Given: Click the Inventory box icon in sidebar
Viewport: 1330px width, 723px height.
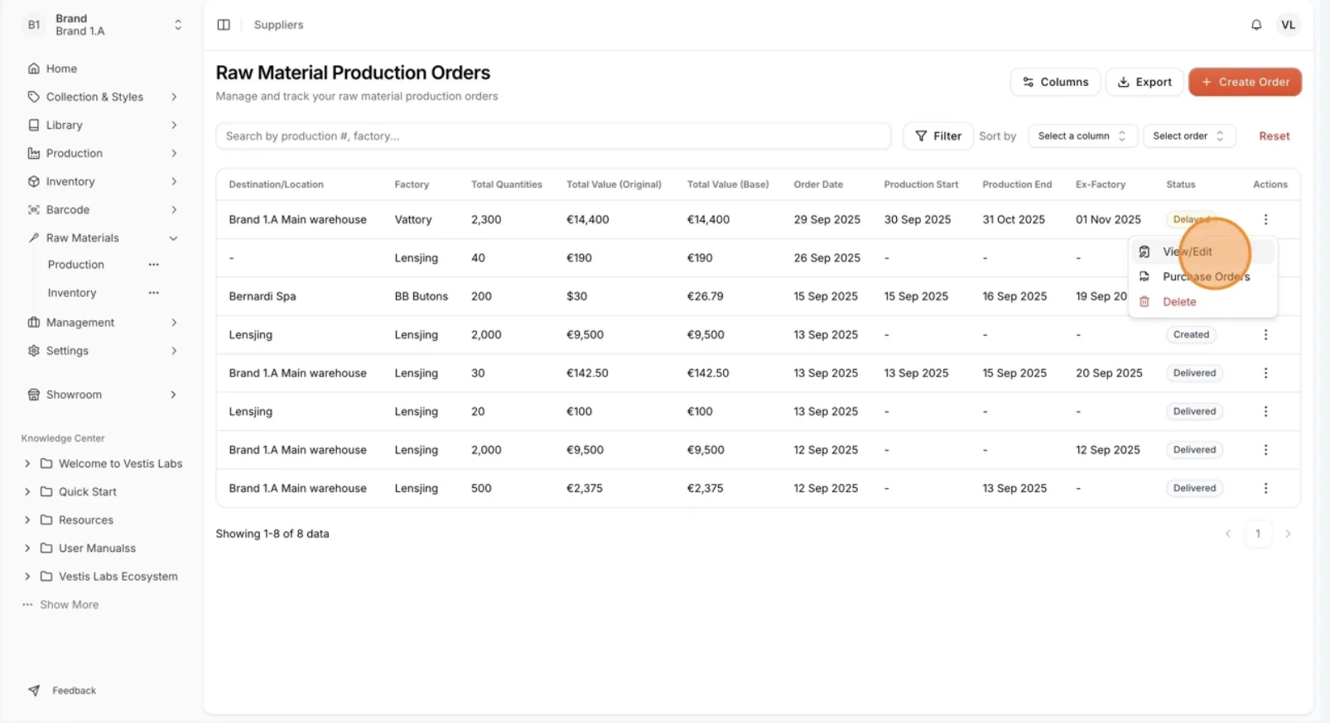Looking at the screenshot, I should tap(34, 181).
